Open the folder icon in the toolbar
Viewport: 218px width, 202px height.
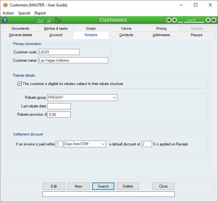(40, 20)
